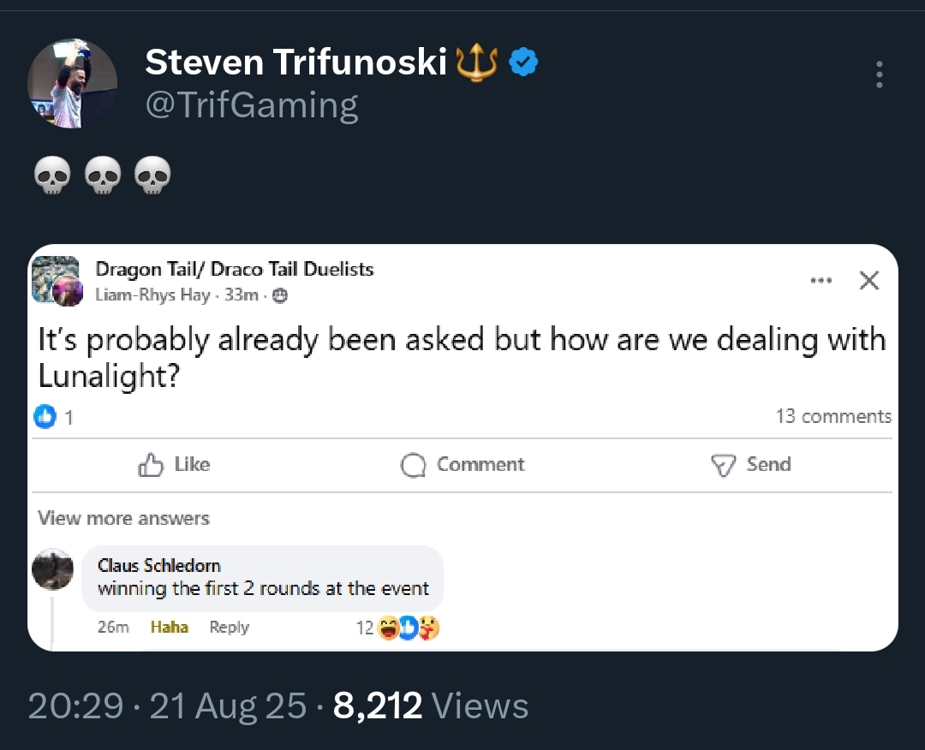
Task: Expand View more answers
Action: coord(124,518)
